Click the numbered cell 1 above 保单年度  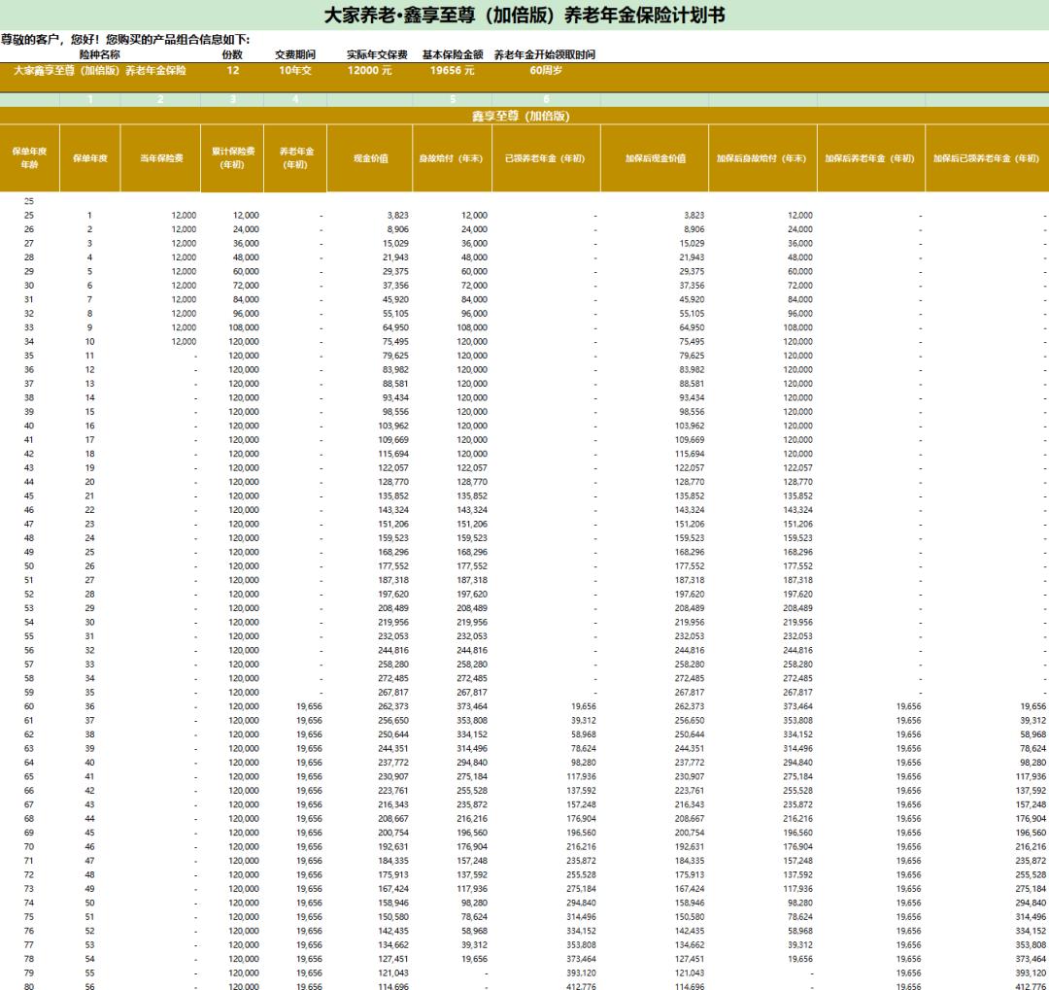pyautogui.click(x=92, y=99)
